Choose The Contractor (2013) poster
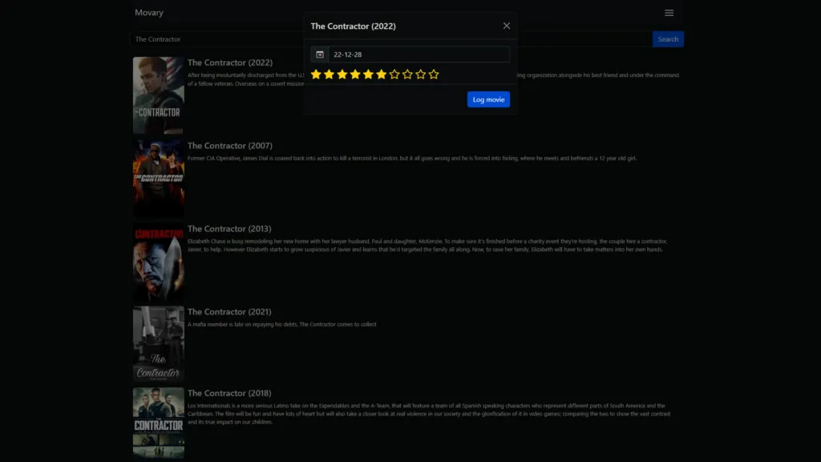The width and height of the screenshot is (821, 462). pyautogui.click(x=158, y=261)
